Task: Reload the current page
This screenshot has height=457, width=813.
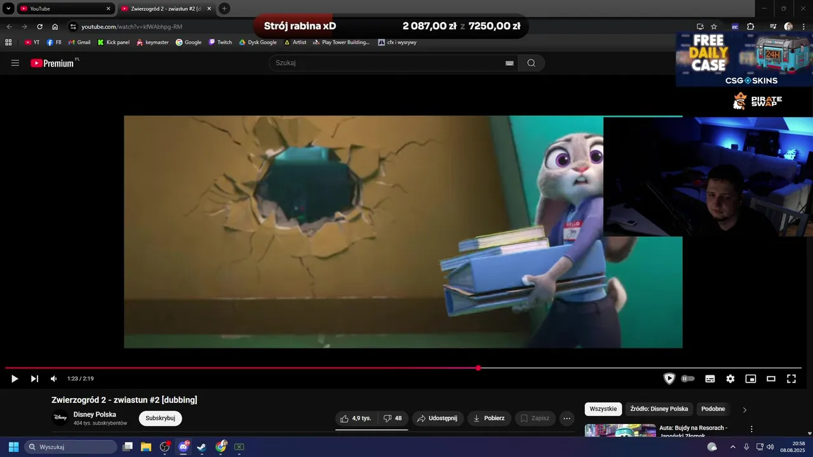Action: (39, 27)
